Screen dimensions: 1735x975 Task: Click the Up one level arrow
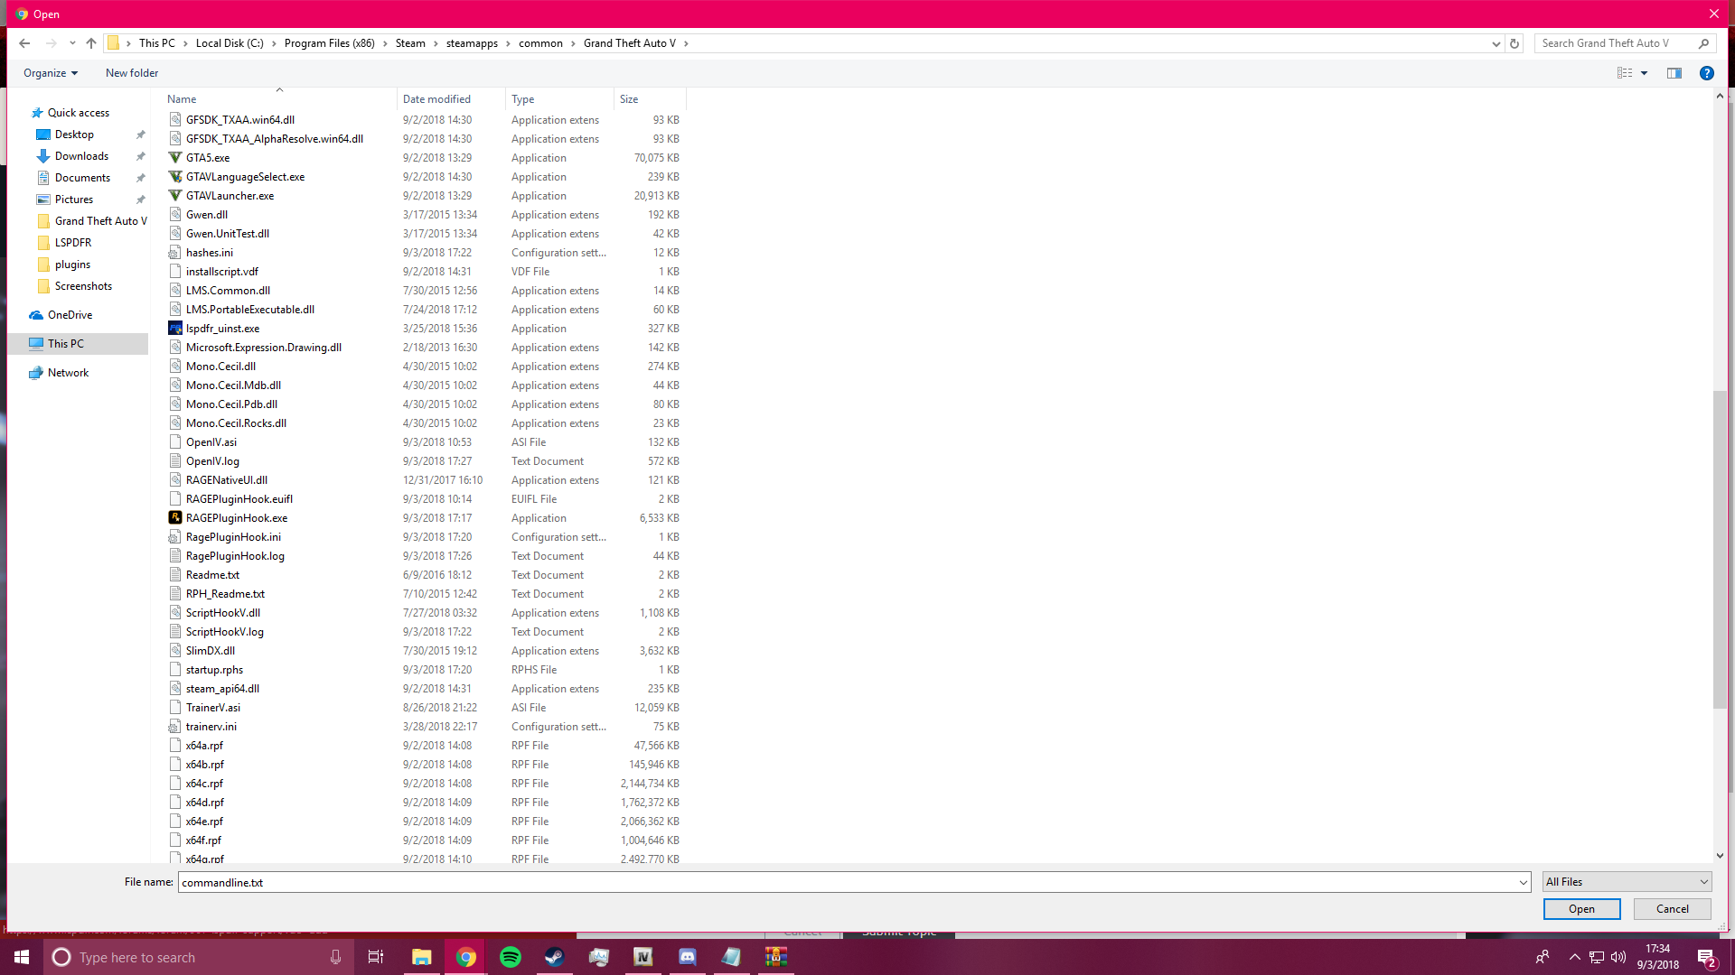click(x=91, y=43)
